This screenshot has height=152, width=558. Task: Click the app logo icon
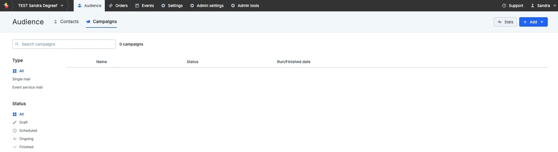click(x=6, y=6)
